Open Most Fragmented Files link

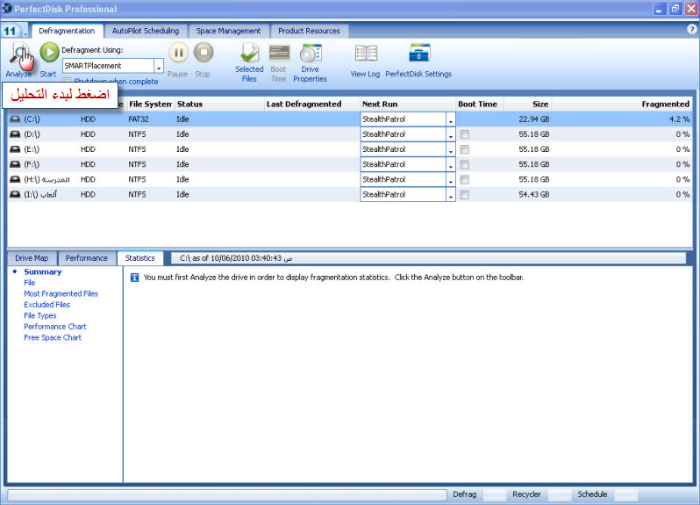point(61,293)
